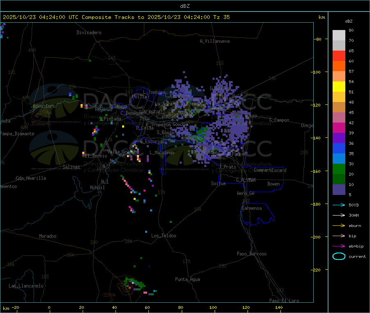Click the cyan current ellipse legend icon
The height and width of the screenshot is (313, 370).
tap(339, 256)
